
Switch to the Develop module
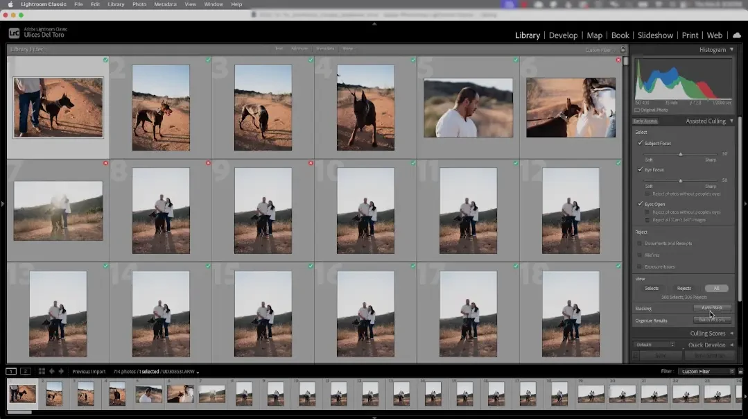coord(563,35)
